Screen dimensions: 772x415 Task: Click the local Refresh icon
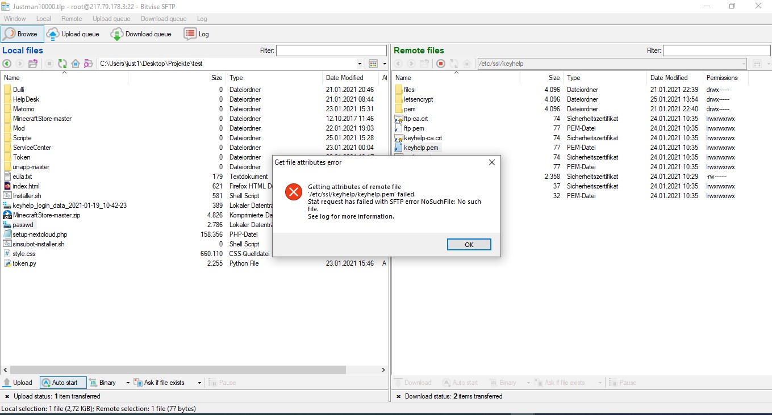(x=62, y=64)
